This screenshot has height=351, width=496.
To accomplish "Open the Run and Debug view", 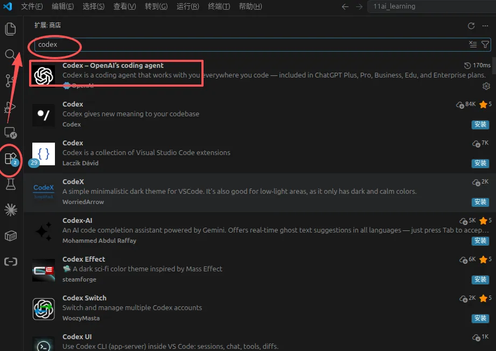I will pyautogui.click(x=10, y=107).
